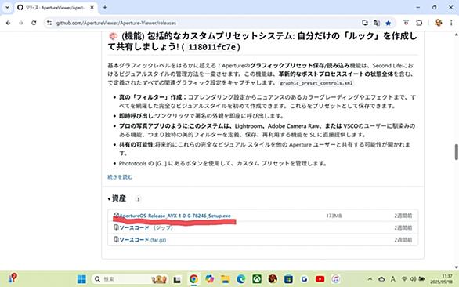Screen dimensions: 459x287
Task: Reload the GitHub releases page
Action: tap(34, 23)
